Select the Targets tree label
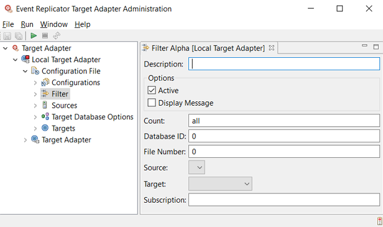383x227 pixels. point(63,128)
